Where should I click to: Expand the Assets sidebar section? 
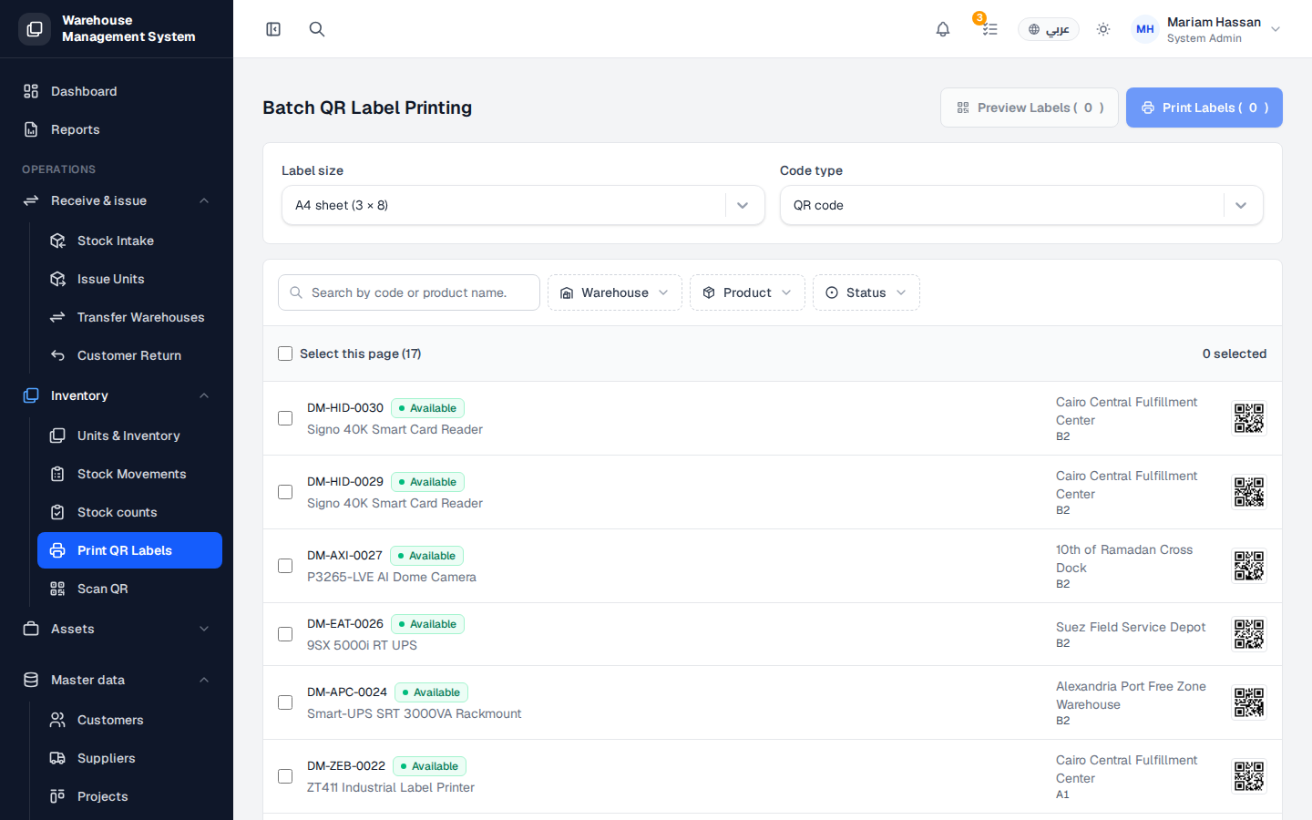117,629
